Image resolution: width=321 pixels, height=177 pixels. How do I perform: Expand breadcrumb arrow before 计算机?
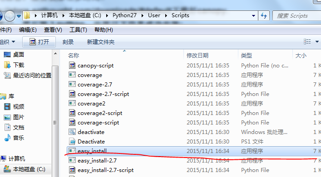click(x=36, y=15)
